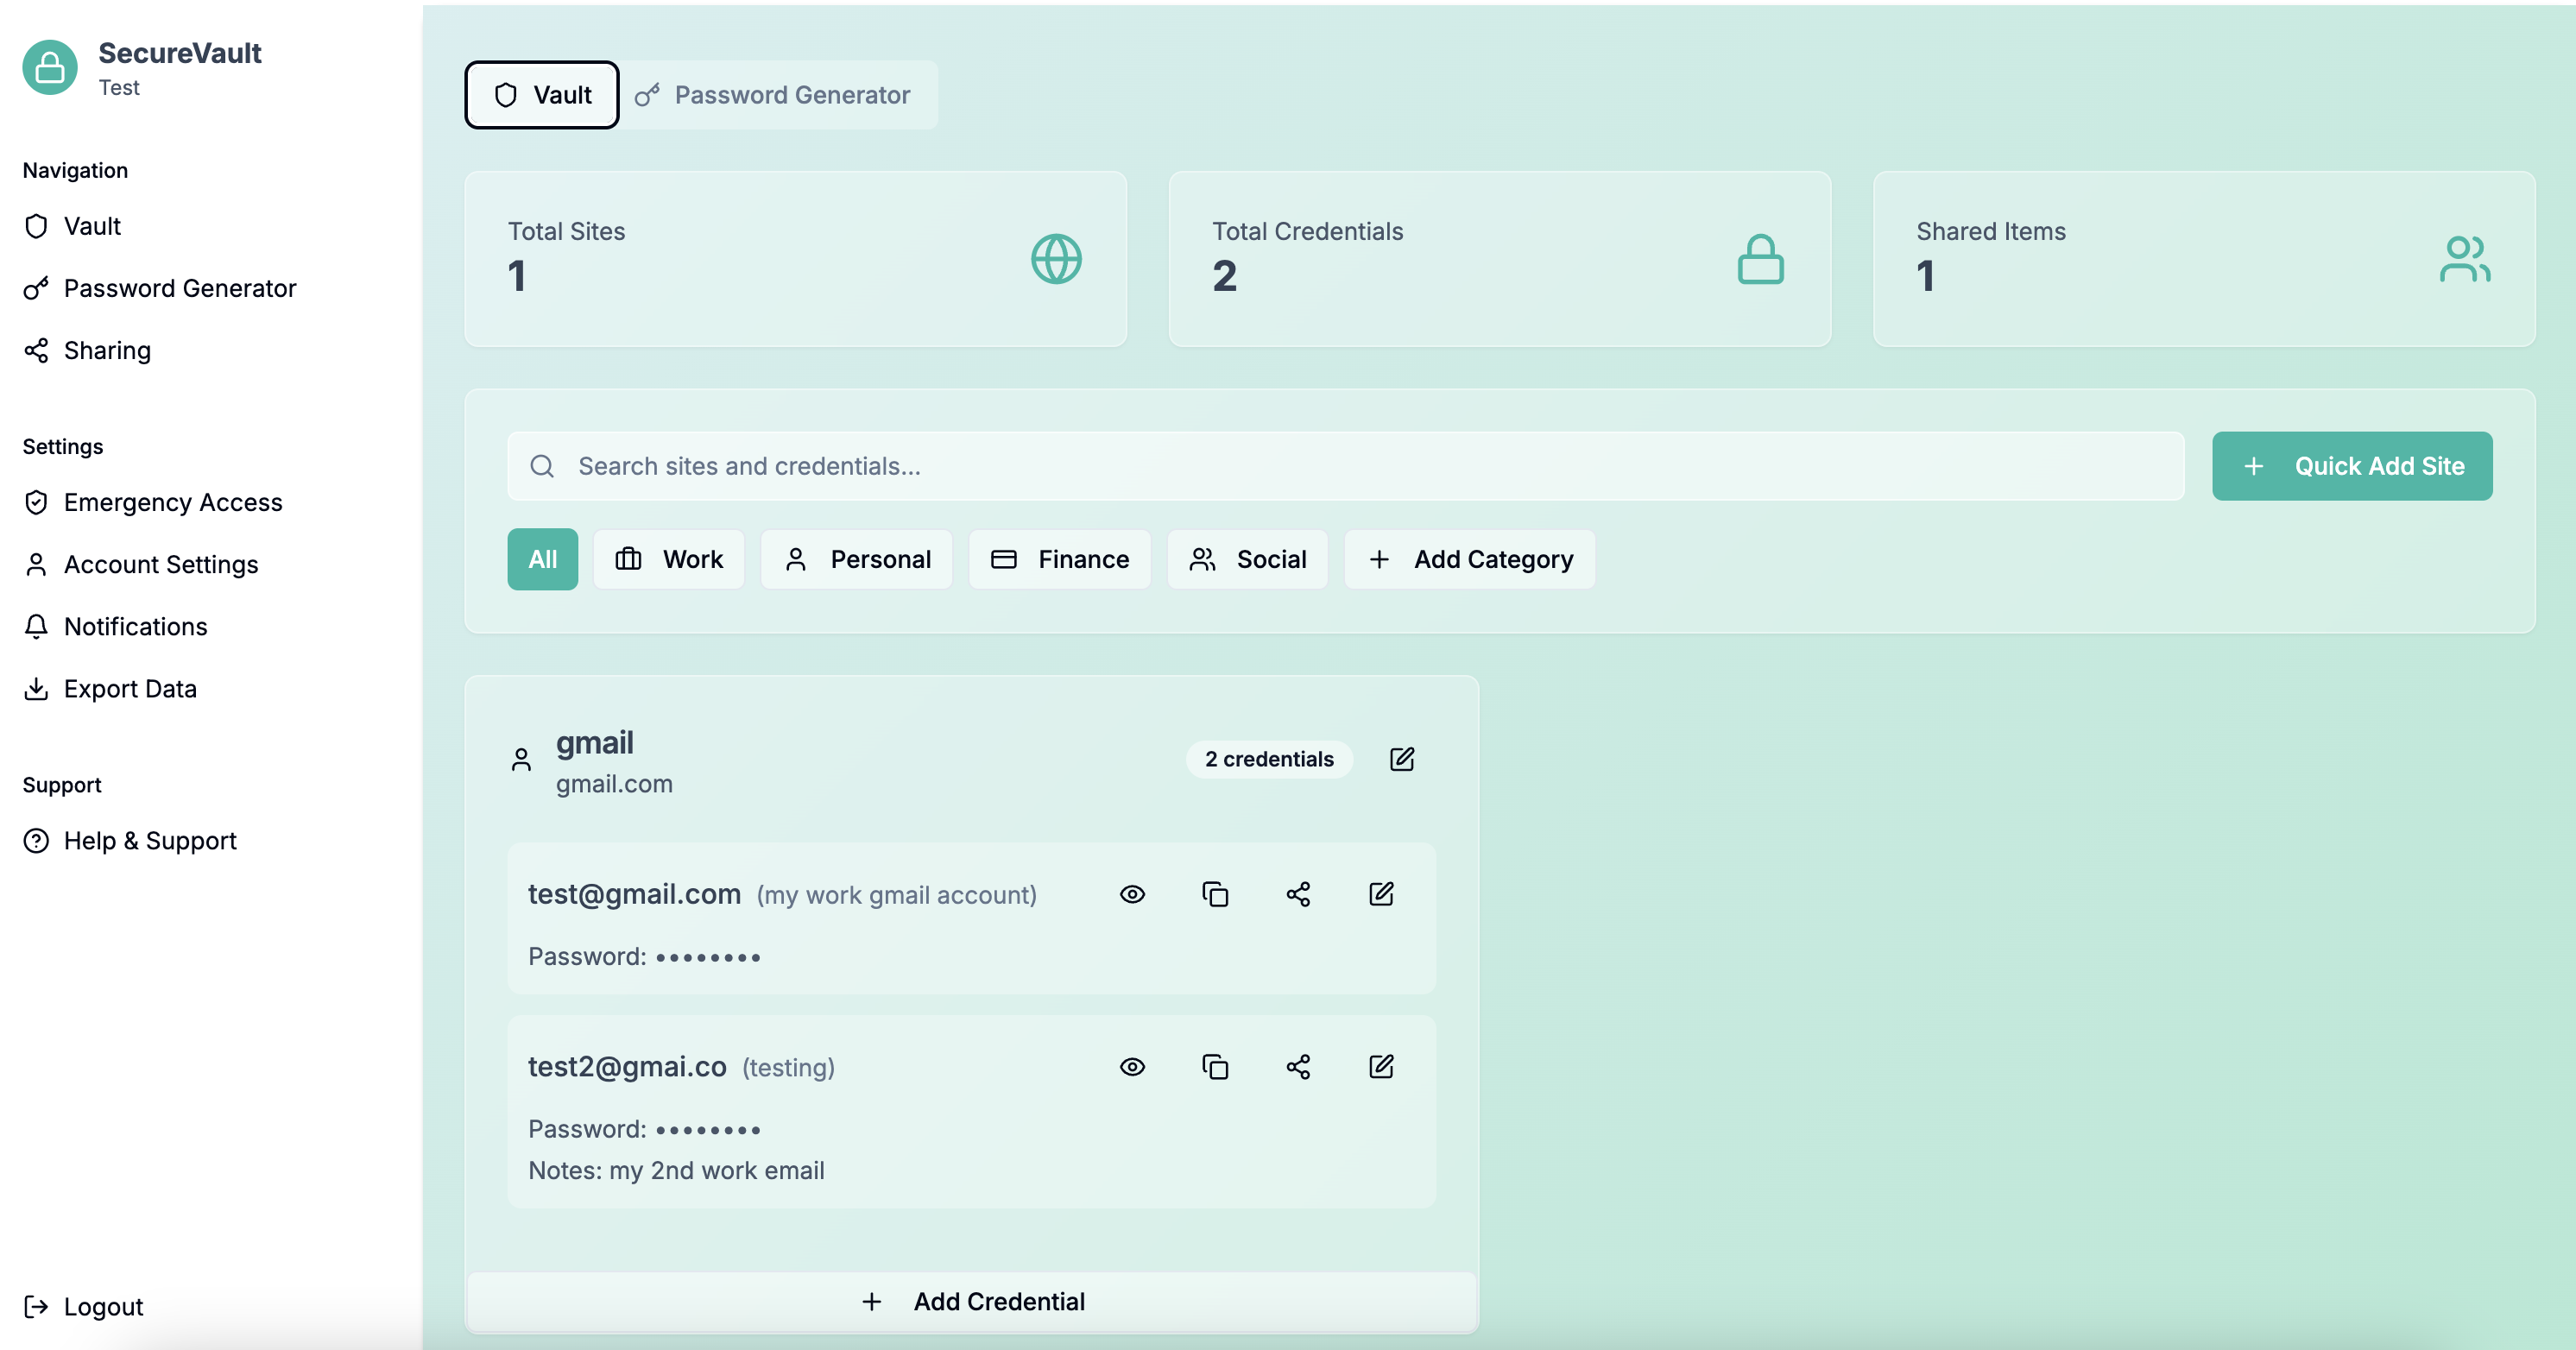Switch to the Vault tab
The image size is (2576, 1350).
[x=540, y=95]
